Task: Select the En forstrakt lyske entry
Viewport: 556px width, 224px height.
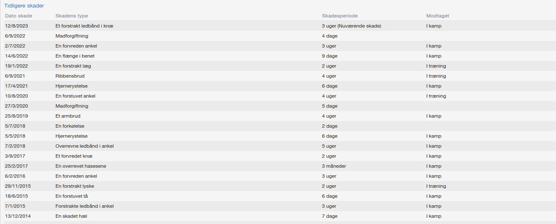Action: tap(75, 186)
